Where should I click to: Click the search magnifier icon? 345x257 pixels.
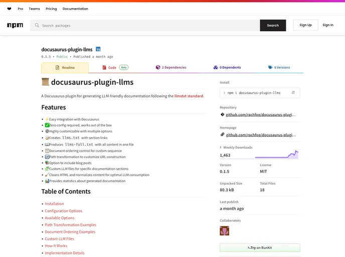(x=37, y=25)
